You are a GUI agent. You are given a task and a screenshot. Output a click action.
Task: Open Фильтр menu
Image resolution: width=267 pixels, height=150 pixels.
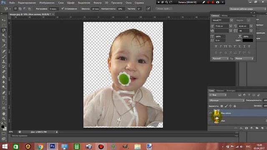(97, 3)
